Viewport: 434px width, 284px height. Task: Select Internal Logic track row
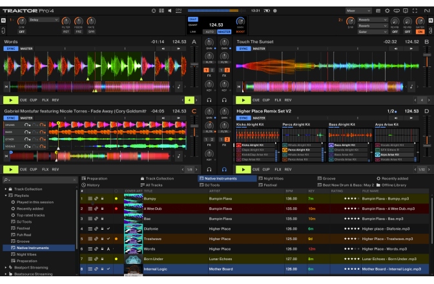[254, 269]
